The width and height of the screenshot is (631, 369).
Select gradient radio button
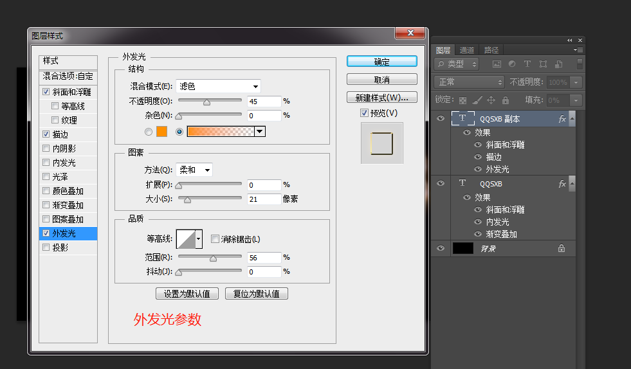tap(179, 132)
